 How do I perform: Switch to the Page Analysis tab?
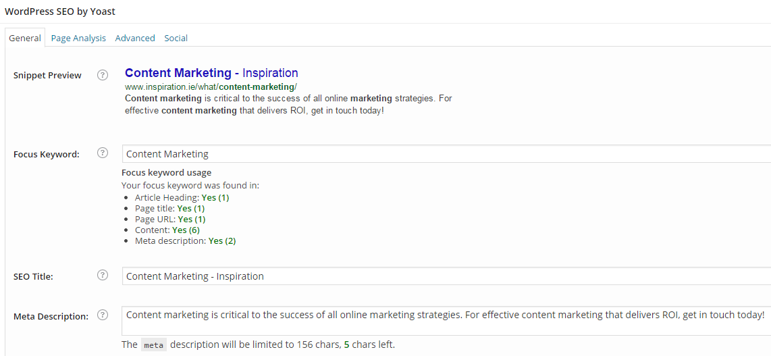pyautogui.click(x=78, y=38)
